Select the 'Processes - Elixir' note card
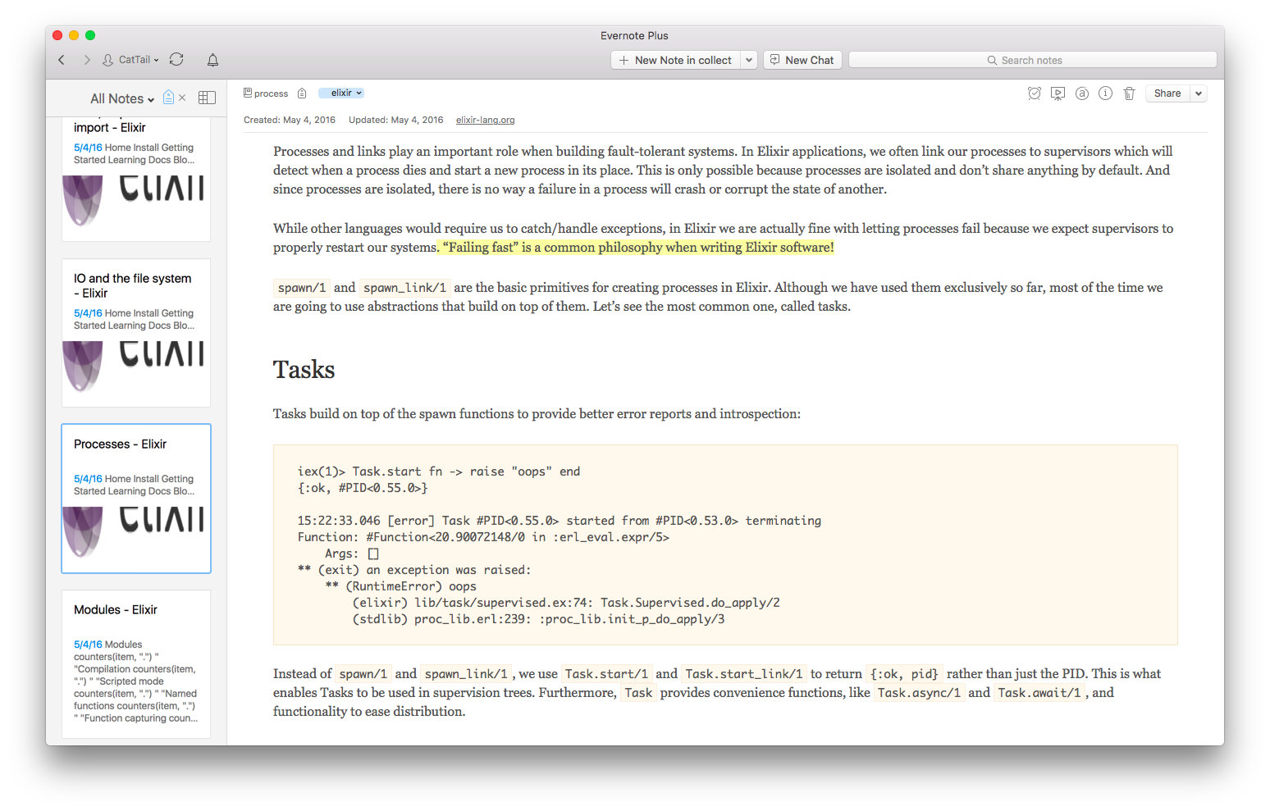This screenshot has height=811, width=1270. coord(136,499)
